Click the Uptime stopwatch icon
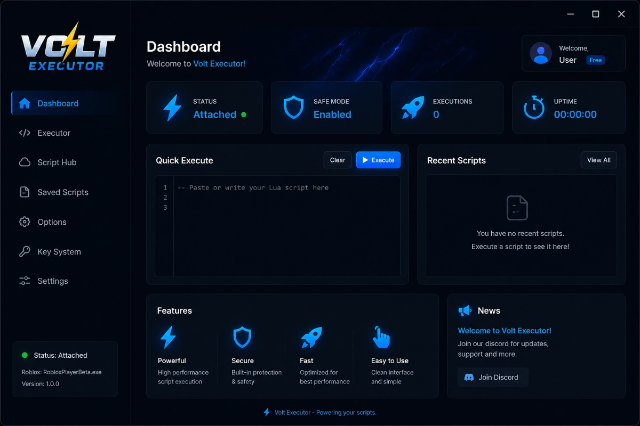This screenshot has height=426, width=640. [x=534, y=108]
